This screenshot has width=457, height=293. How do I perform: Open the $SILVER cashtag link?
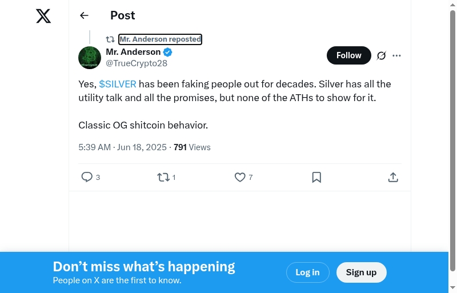[118, 84]
